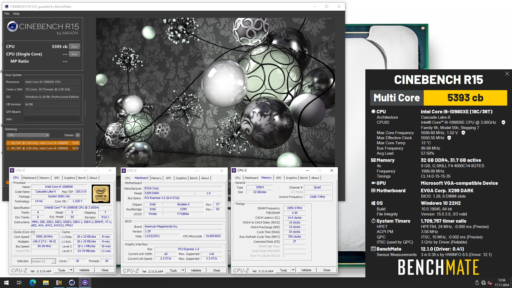Open the Windows Start menu
Viewport: 512px width, 288px height.
click(6, 283)
